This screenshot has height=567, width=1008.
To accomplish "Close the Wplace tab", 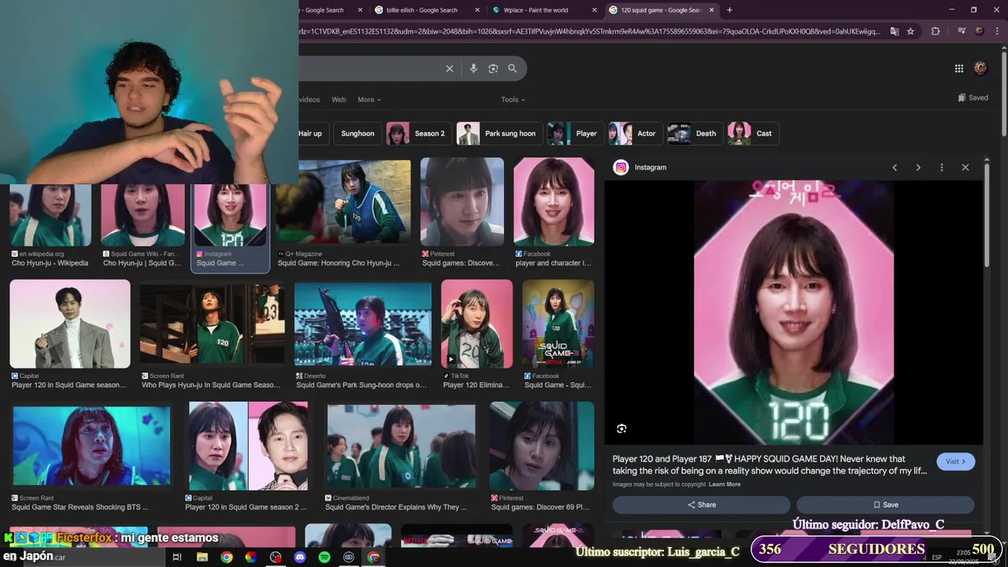I will pos(595,10).
